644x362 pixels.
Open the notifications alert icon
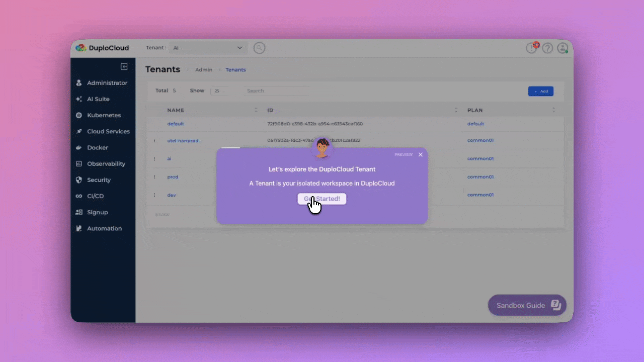[532, 48]
